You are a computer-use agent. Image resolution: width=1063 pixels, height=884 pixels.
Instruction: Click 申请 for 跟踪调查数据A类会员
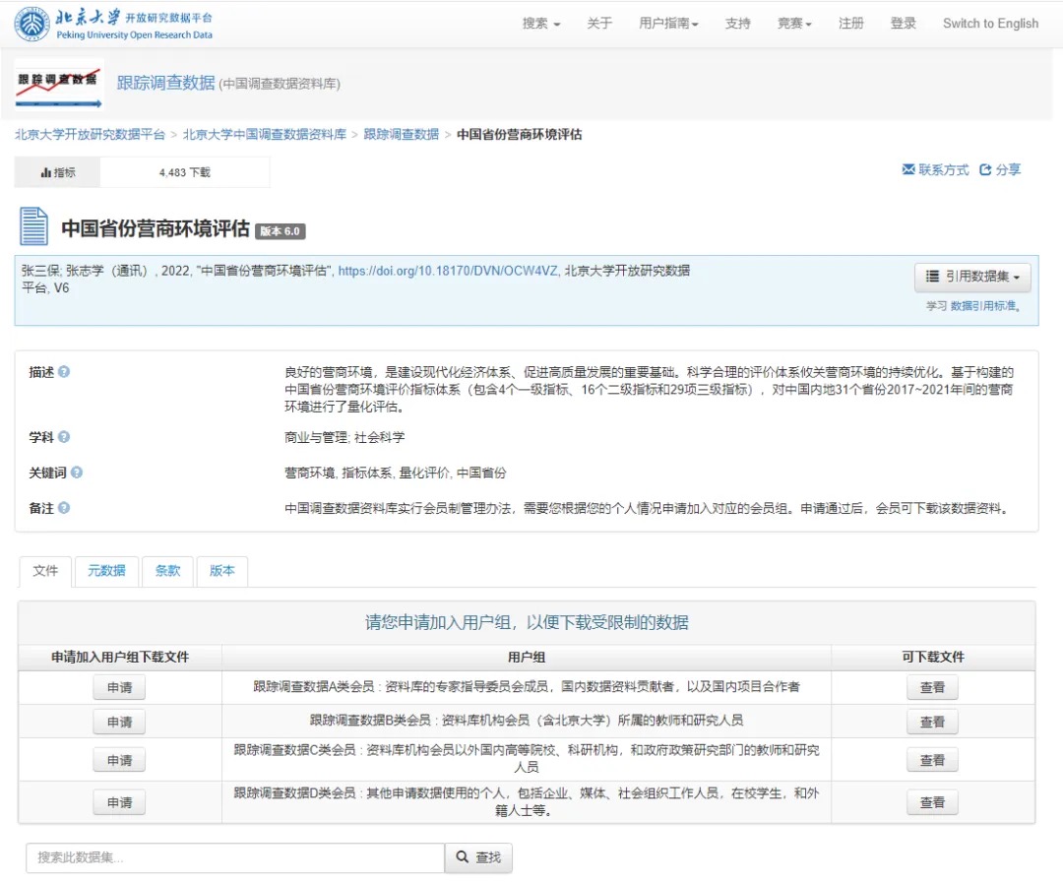pos(118,687)
